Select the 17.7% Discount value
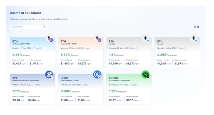214x115 pixels. [x=21, y=91]
